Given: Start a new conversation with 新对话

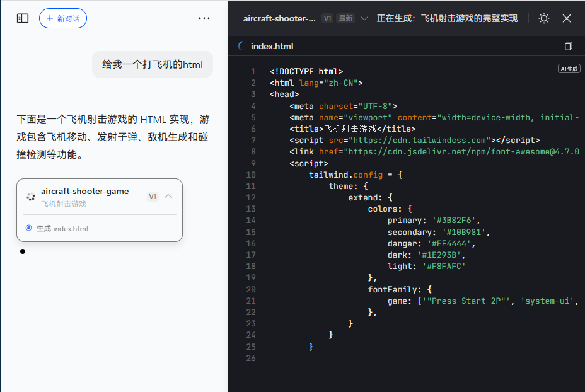Looking at the screenshot, I should tap(62, 18).
